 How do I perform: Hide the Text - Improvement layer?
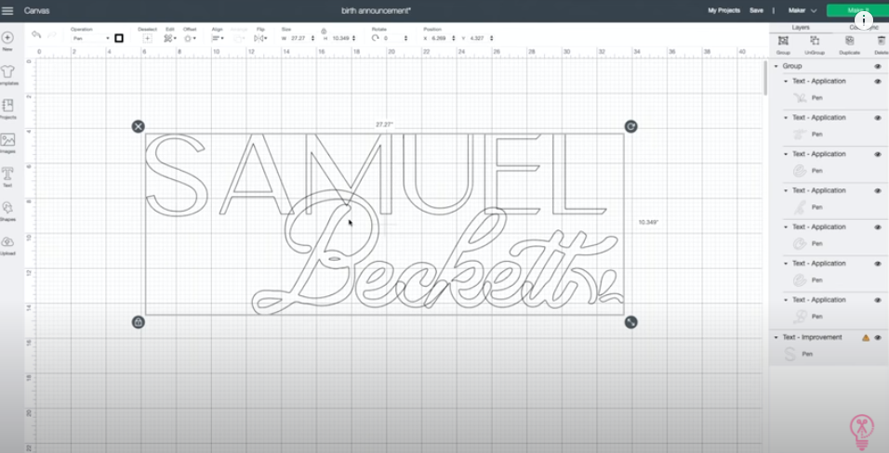878,338
